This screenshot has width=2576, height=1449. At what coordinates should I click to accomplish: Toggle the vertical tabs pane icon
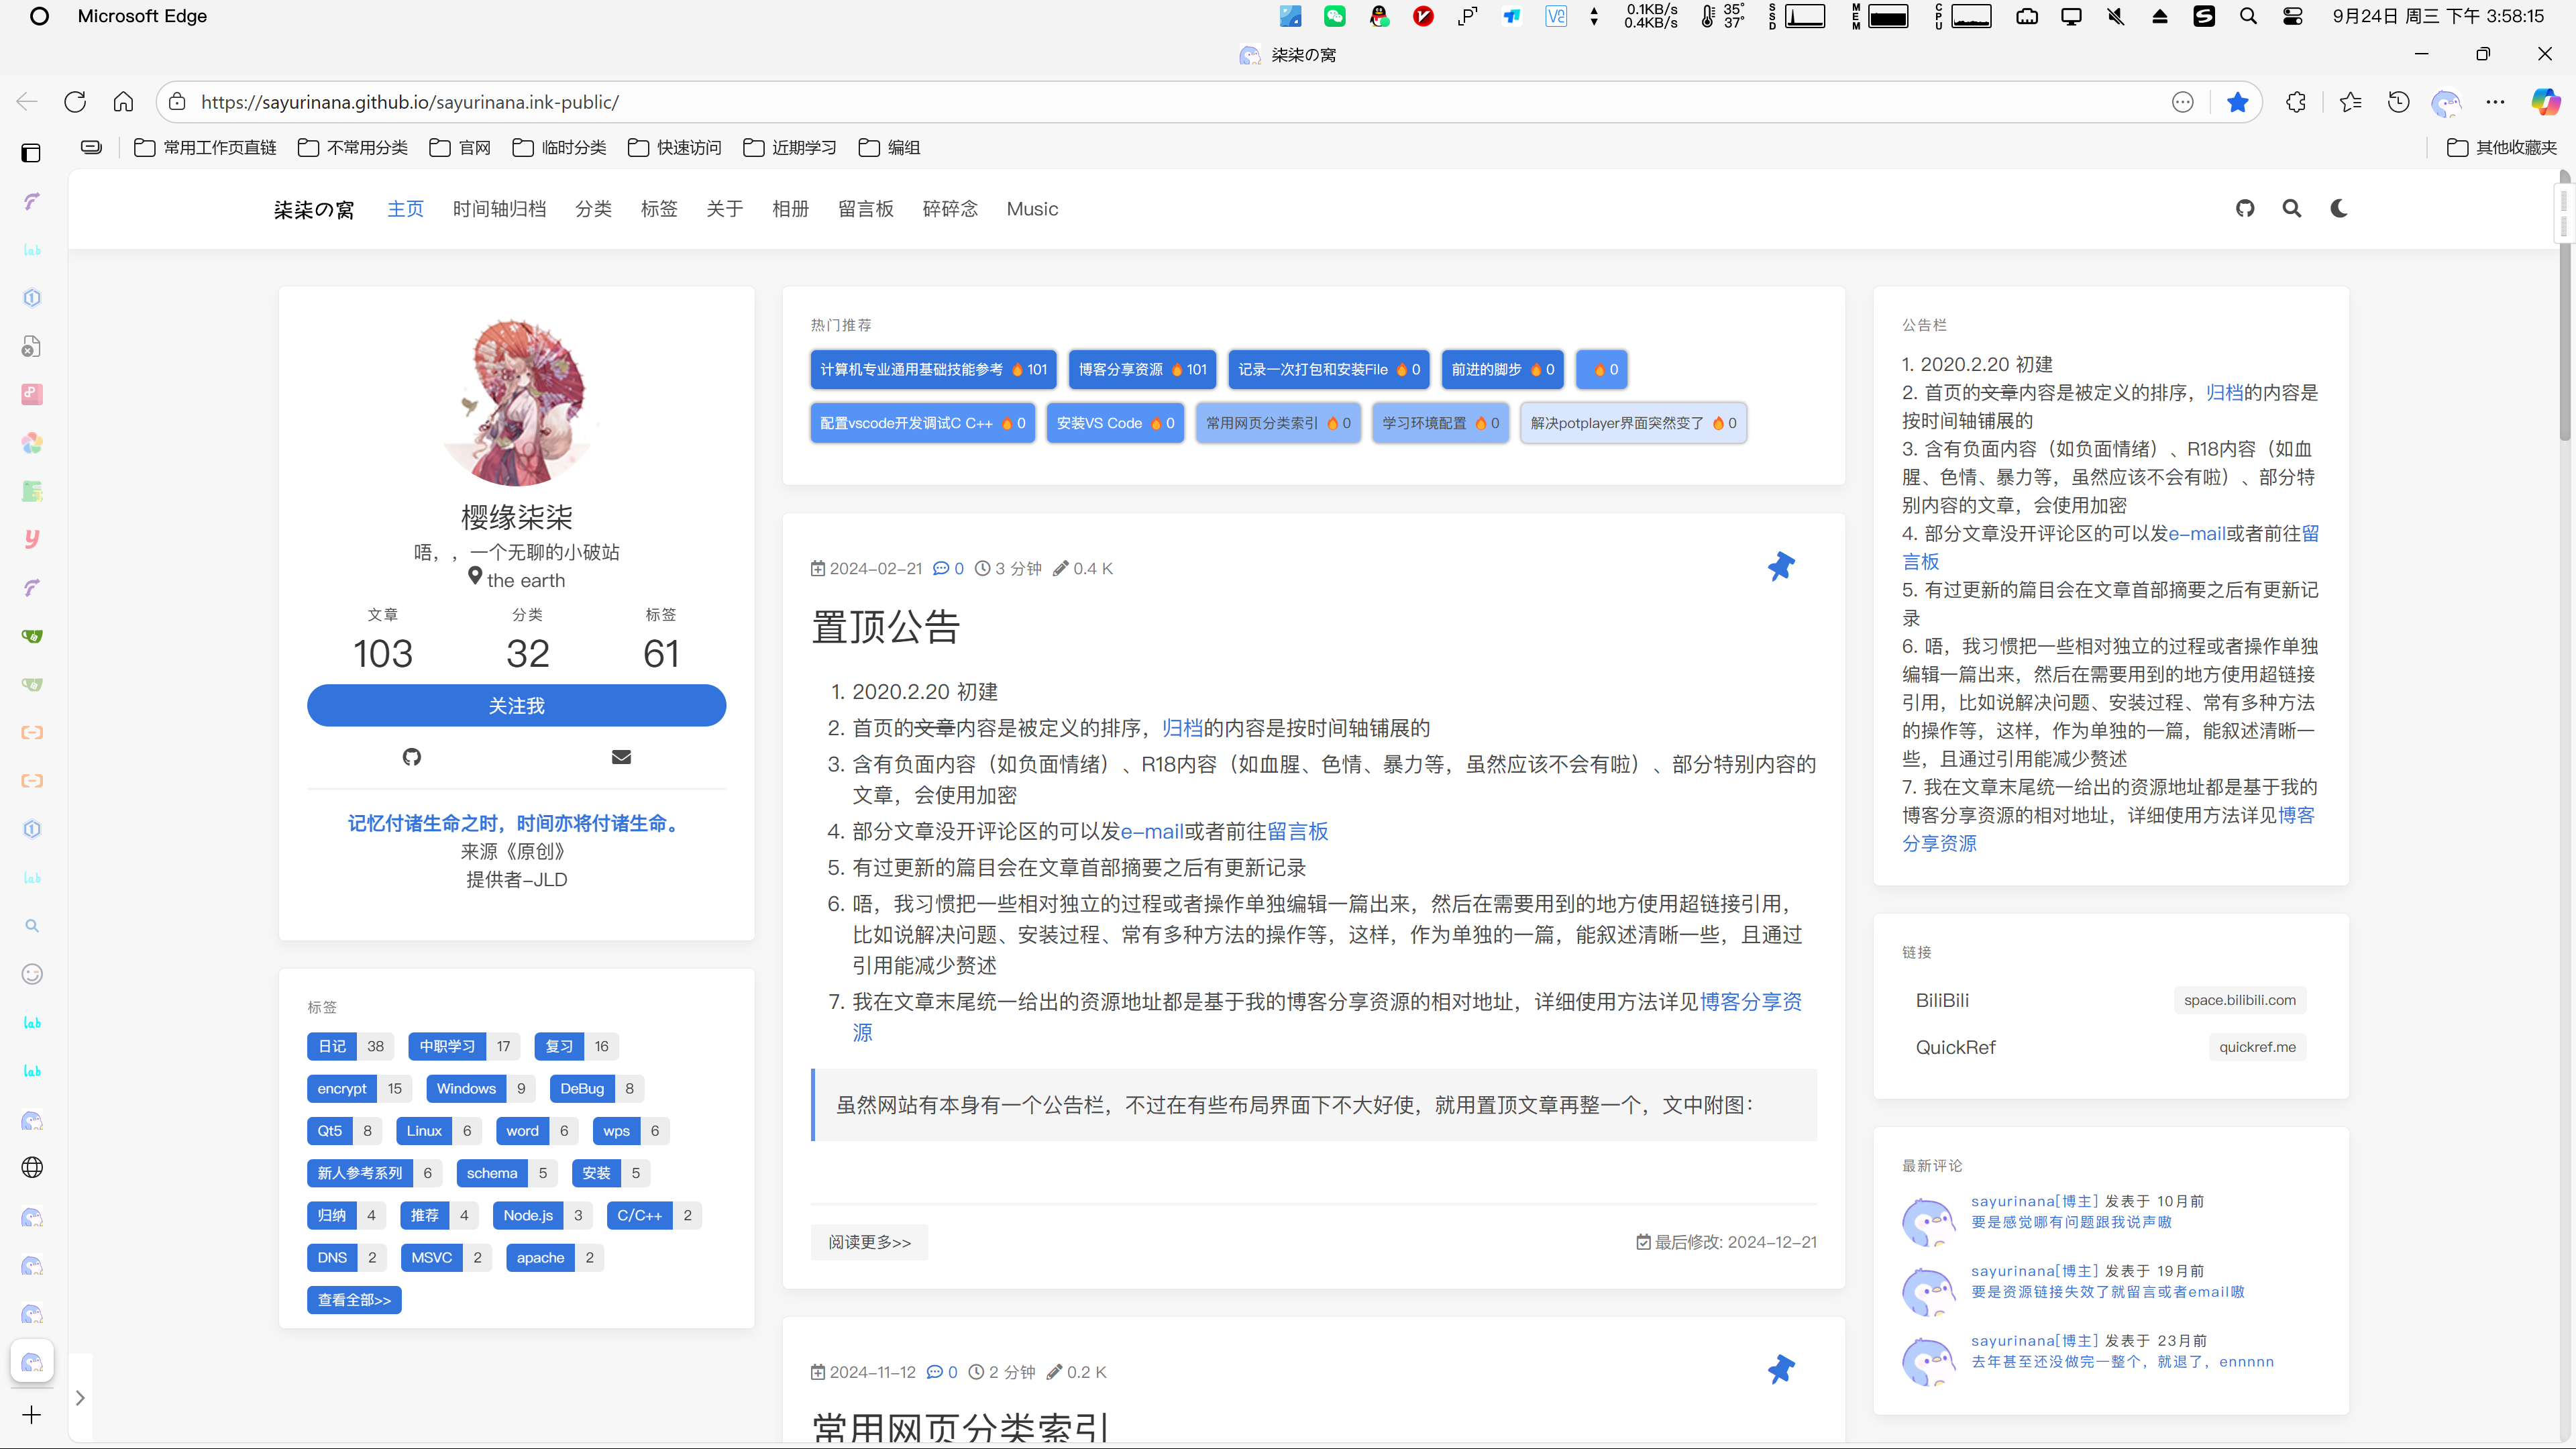click(x=31, y=152)
